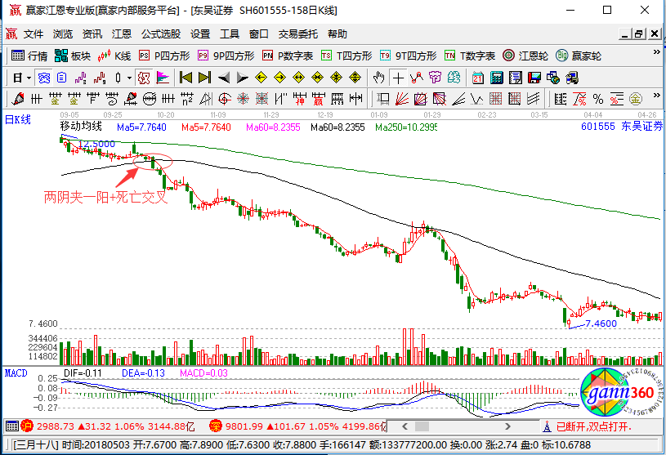
Task: Click the inner minimize window button
Action: click(x=624, y=34)
